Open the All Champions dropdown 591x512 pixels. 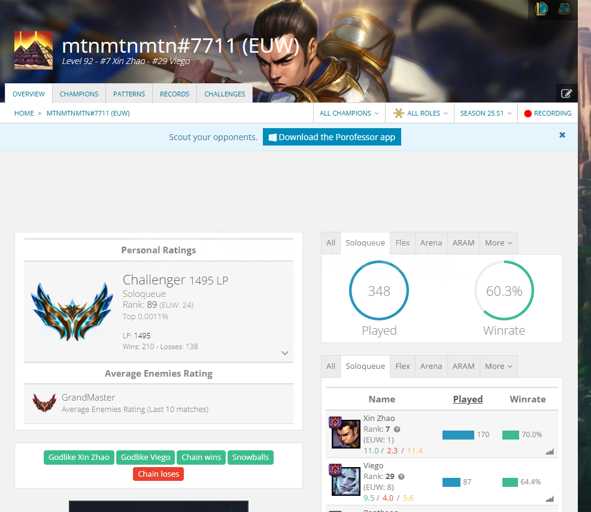[x=349, y=113]
